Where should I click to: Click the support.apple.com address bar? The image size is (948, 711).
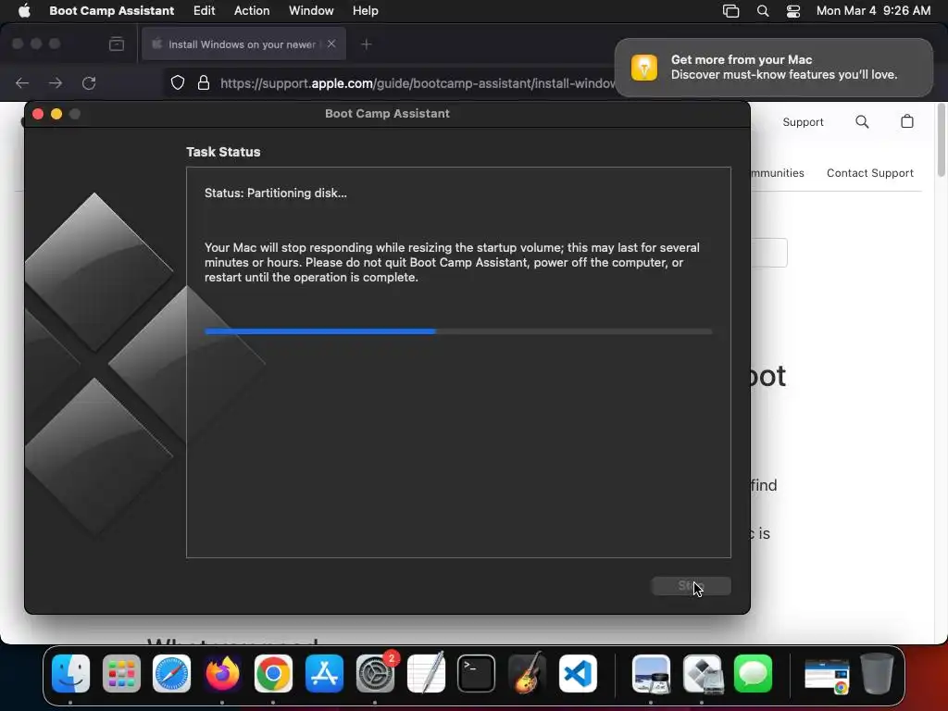pos(418,83)
